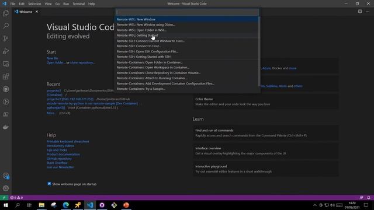Open the Stack Overflow help link
The image size is (374, 210).
coord(57,163)
